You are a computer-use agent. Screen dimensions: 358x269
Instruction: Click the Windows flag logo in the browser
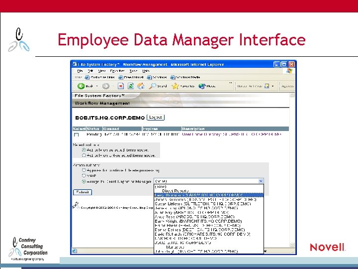[x=289, y=71]
